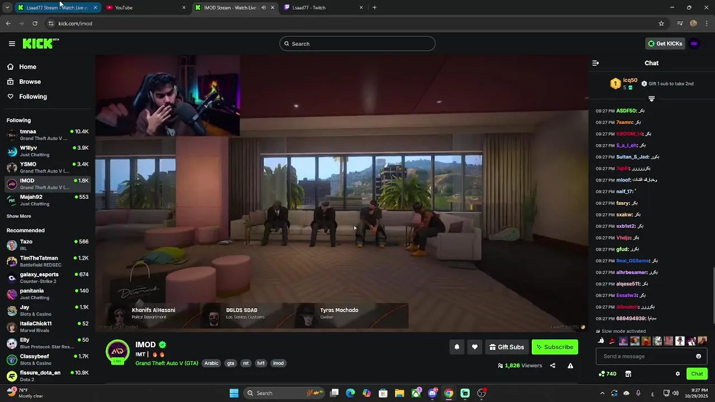The width and height of the screenshot is (715, 402).
Task: Click IMOD channel avatar
Action: click(117, 352)
